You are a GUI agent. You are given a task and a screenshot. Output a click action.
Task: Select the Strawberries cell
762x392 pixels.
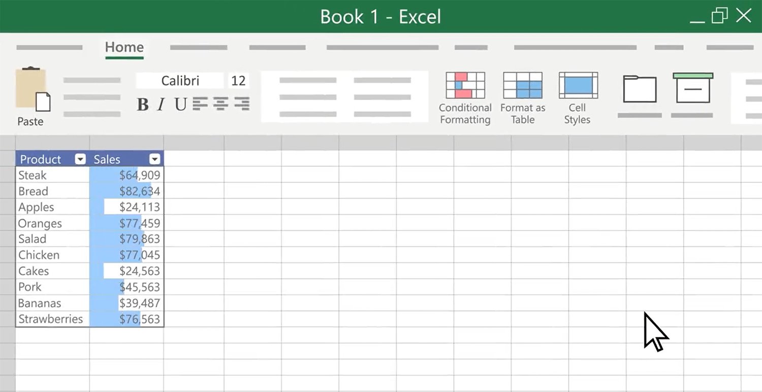53,319
